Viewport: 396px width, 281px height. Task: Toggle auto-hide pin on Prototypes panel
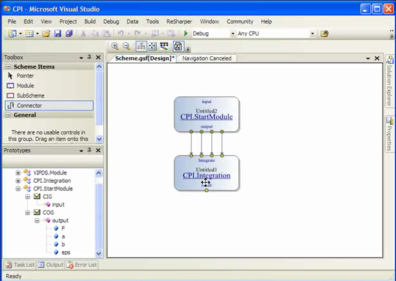click(x=89, y=151)
